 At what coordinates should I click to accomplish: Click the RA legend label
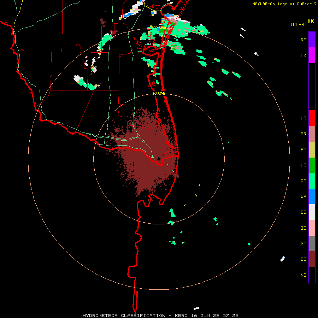pyautogui.click(x=303, y=181)
